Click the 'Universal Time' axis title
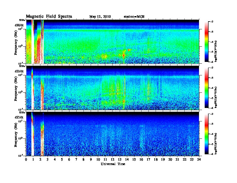 coord(113,164)
